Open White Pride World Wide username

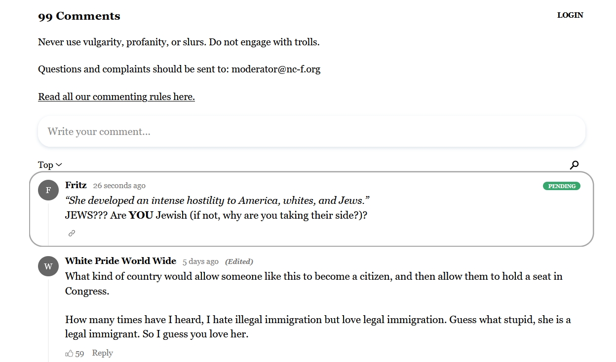click(120, 261)
